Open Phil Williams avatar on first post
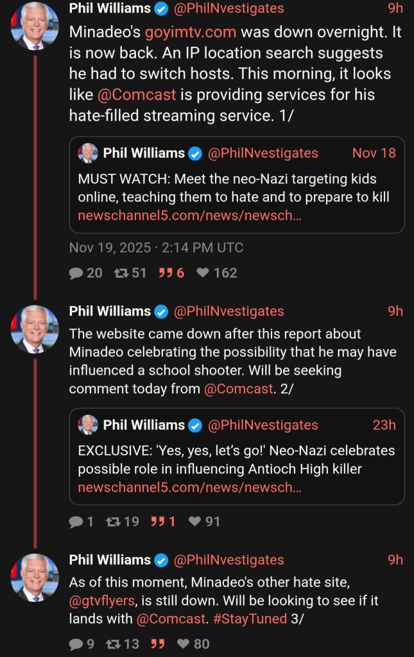414x657 pixels. [35, 26]
